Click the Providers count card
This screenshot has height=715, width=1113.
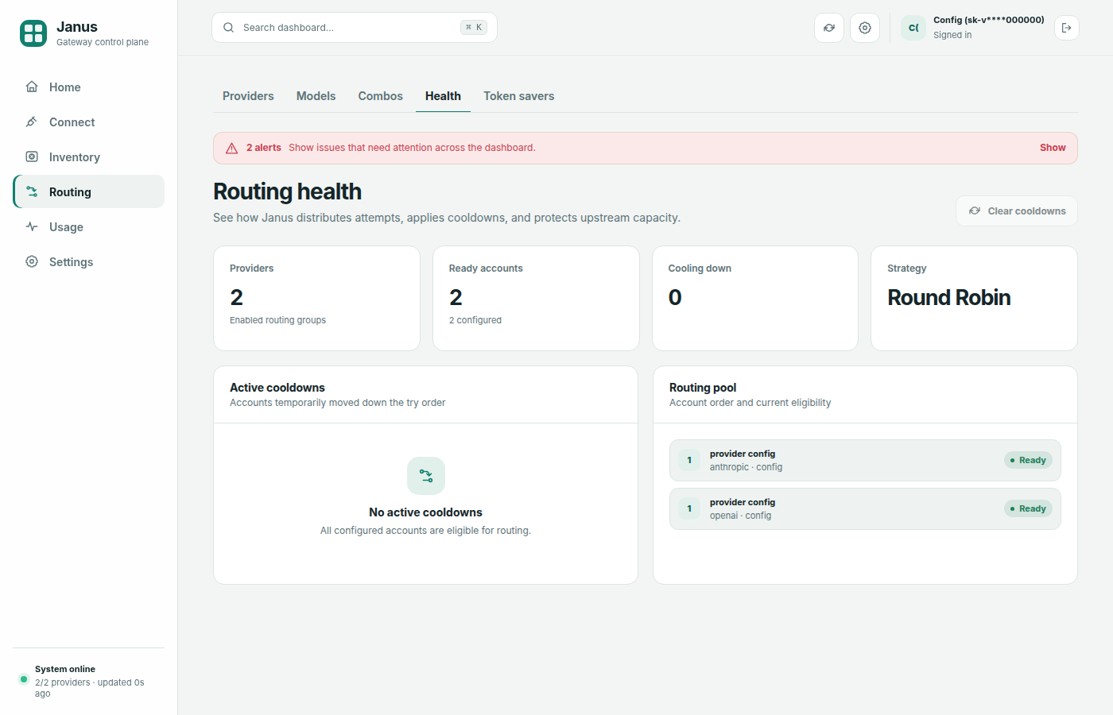pos(316,298)
